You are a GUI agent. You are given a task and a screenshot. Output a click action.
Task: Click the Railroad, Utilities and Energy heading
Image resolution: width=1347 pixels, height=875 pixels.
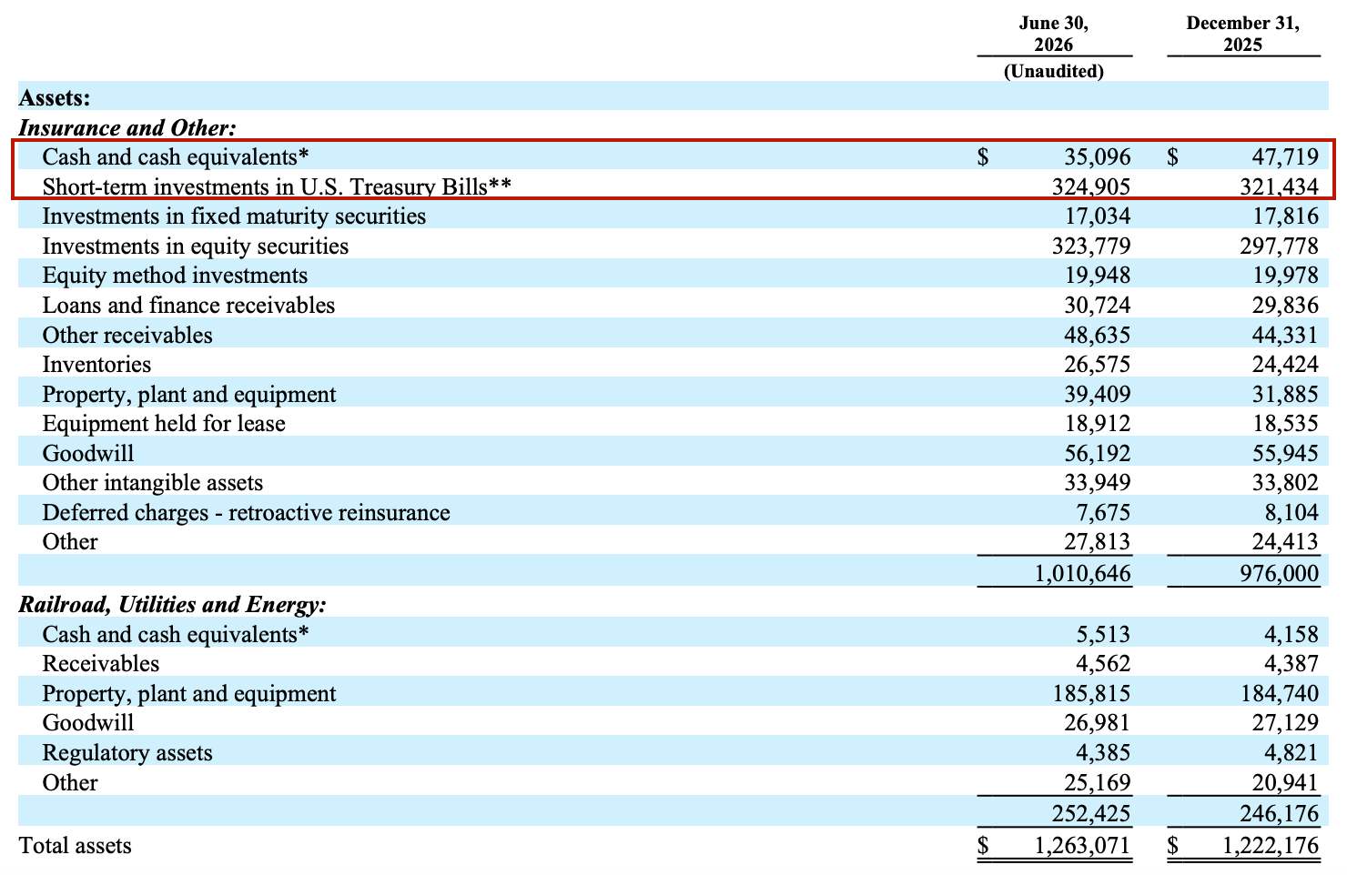click(x=173, y=605)
